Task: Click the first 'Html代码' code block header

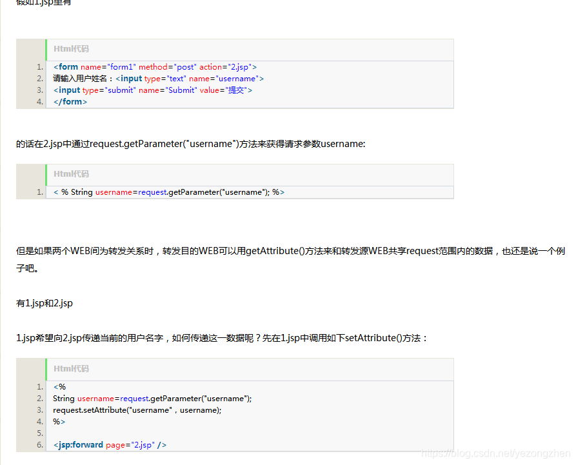Action: tap(71, 49)
